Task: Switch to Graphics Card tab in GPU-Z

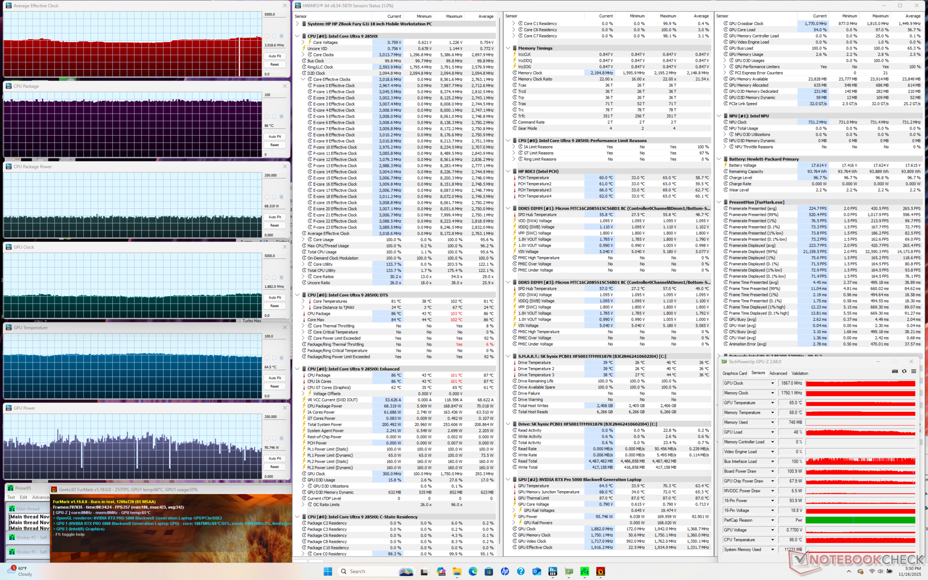Action: tap(734, 373)
